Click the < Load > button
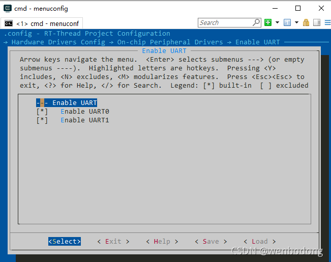 259,242
